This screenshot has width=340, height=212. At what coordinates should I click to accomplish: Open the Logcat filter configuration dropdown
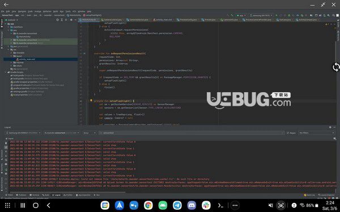click(317, 133)
